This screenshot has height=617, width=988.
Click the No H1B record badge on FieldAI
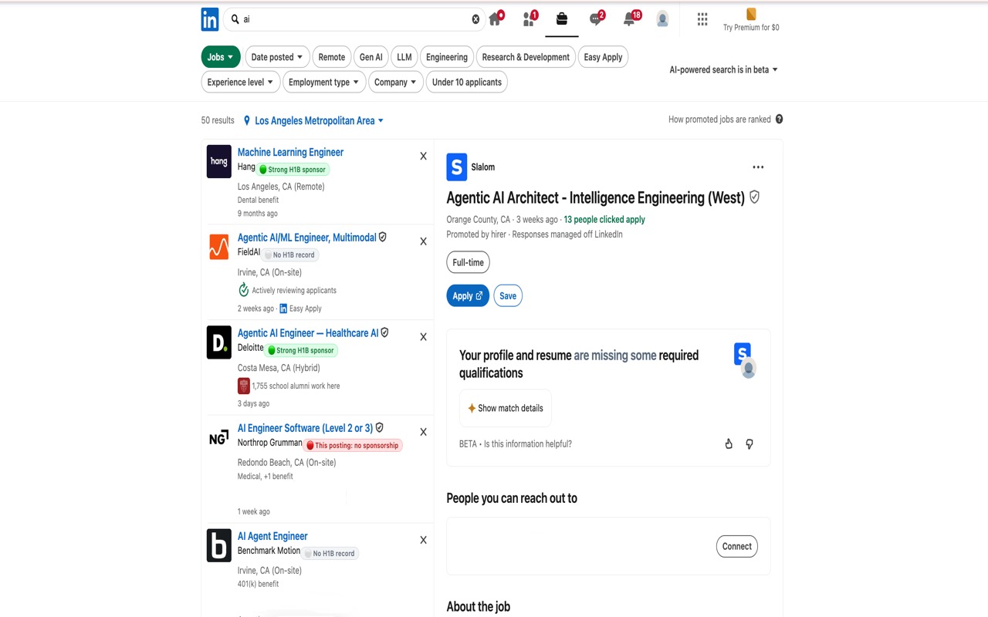click(x=289, y=255)
